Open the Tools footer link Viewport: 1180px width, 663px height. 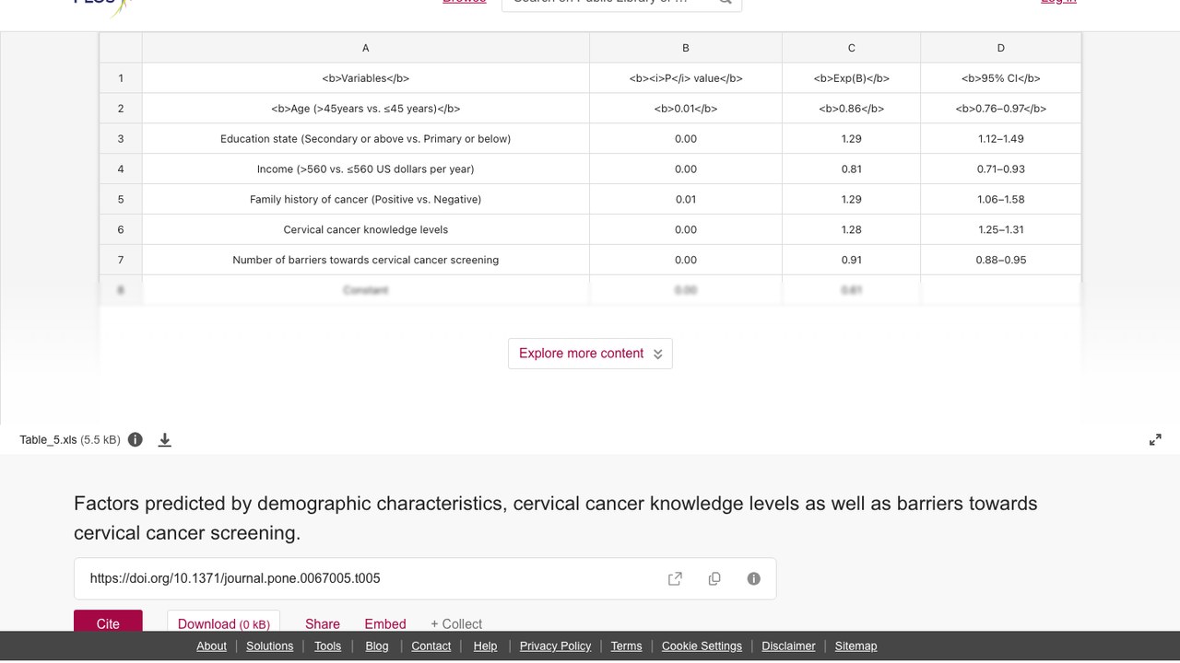click(327, 646)
